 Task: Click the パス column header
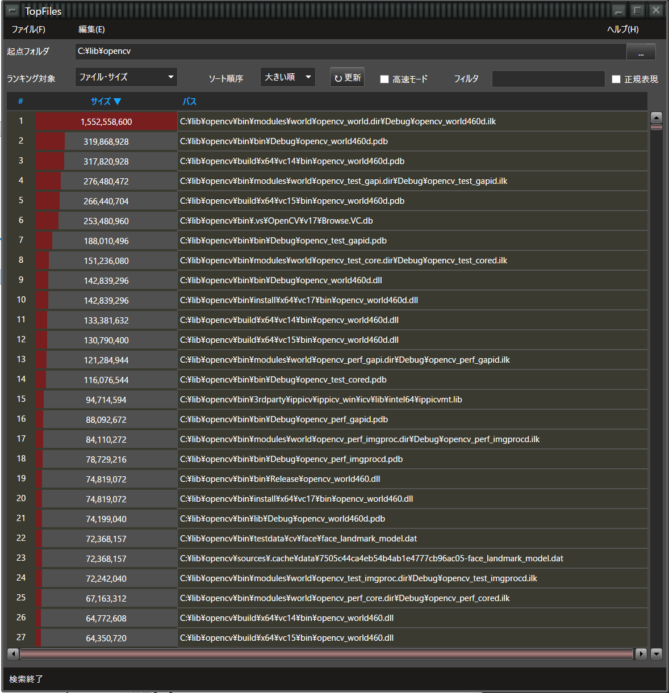point(190,101)
